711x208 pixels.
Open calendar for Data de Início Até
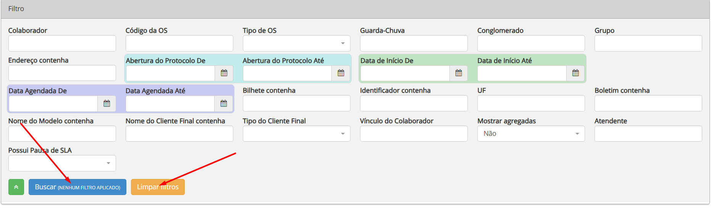[x=575, y=73]
